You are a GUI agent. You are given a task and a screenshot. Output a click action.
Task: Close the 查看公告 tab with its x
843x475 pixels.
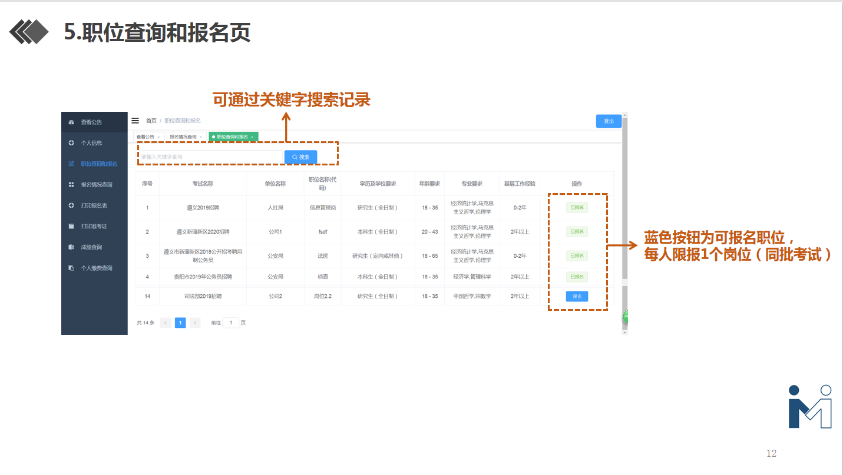[x=158, y=137]
